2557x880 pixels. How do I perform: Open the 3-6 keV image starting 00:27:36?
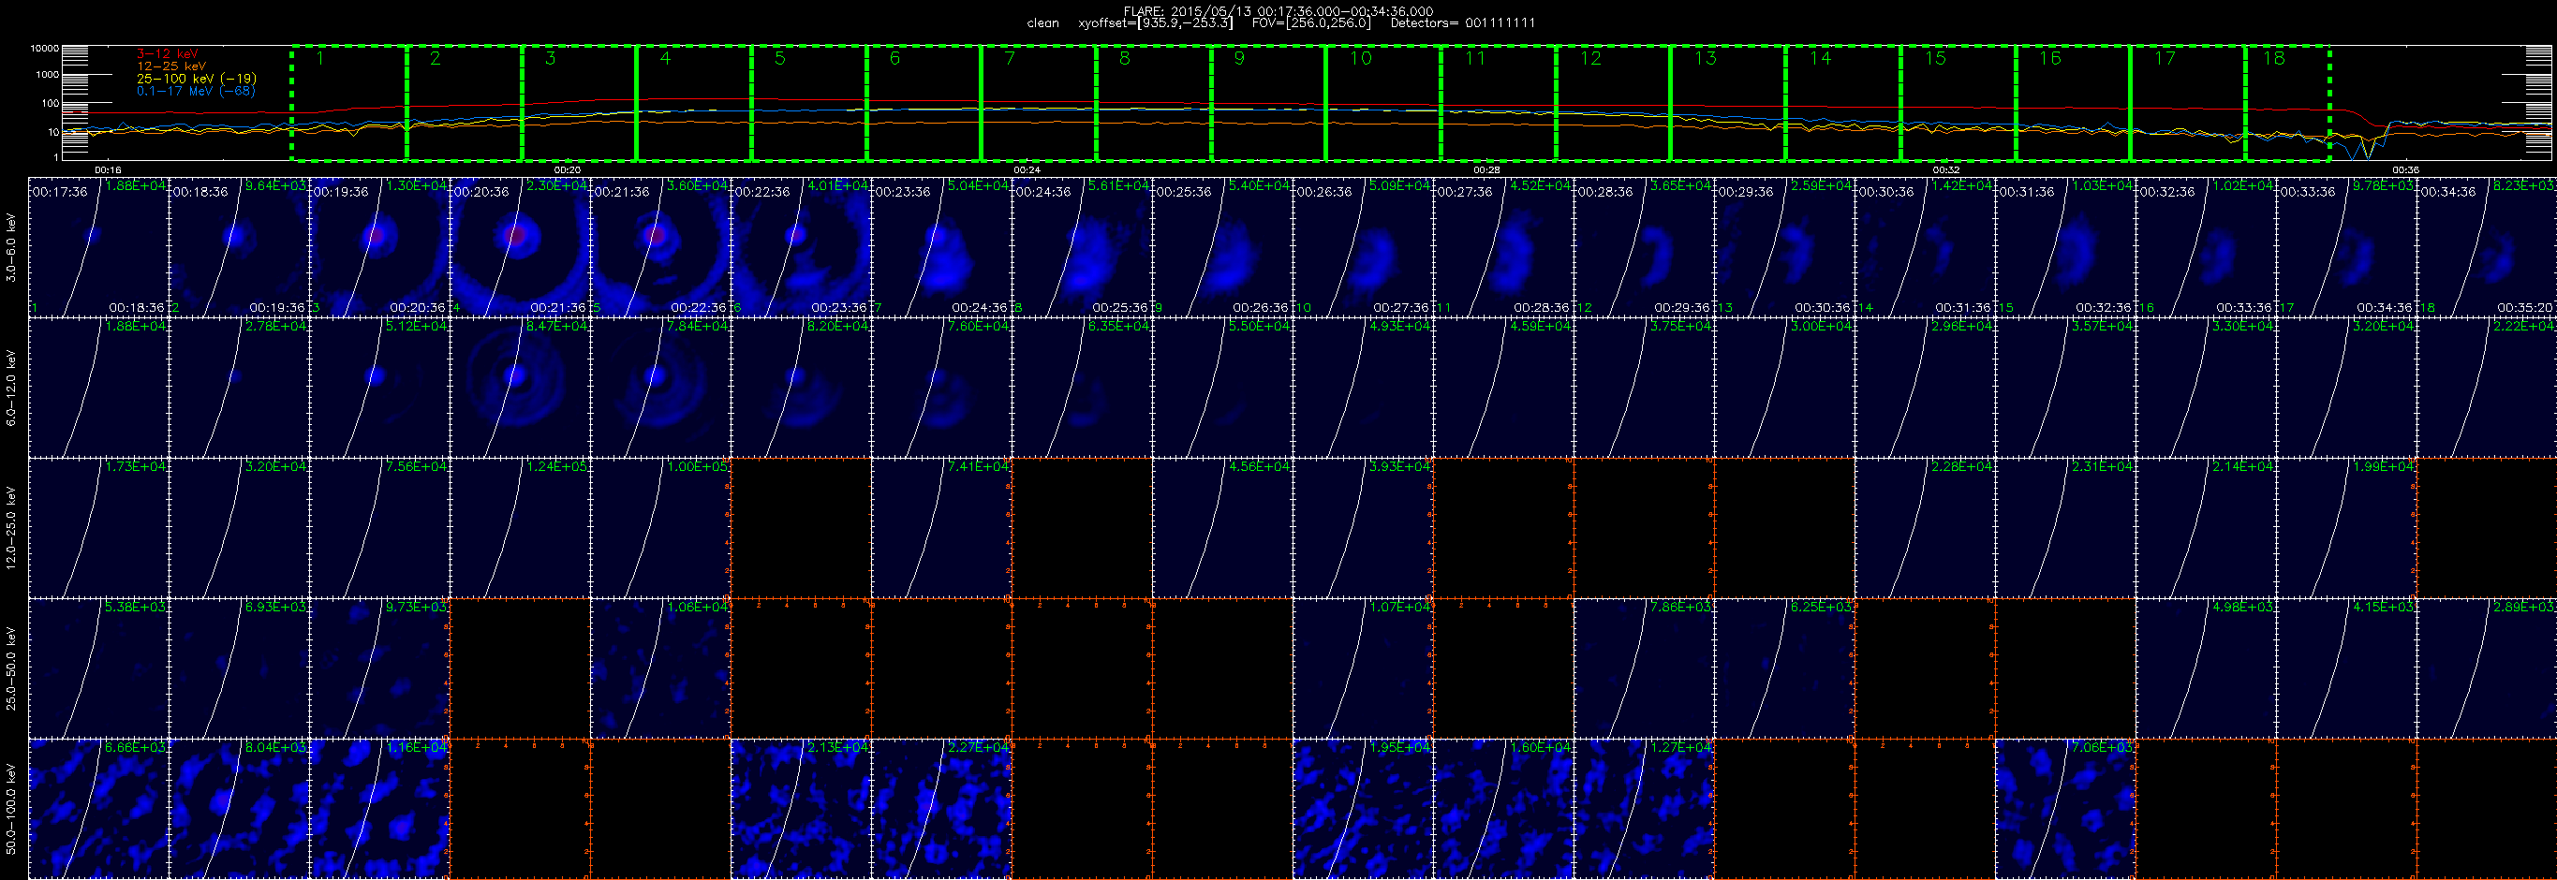coord(1503,247)
